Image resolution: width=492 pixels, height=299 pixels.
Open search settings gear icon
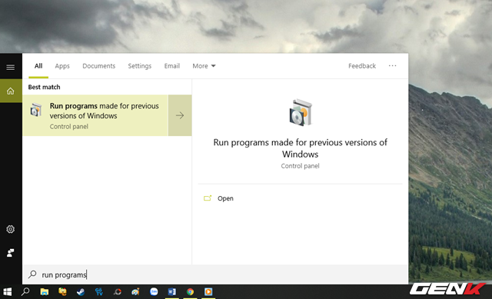click(10, 229)
